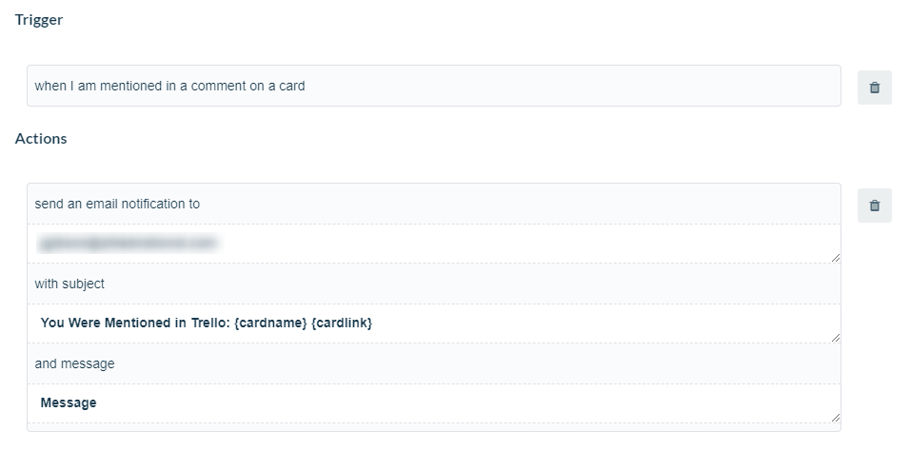
Task: Delete the trigger using its trash icon
Action: 875,88
